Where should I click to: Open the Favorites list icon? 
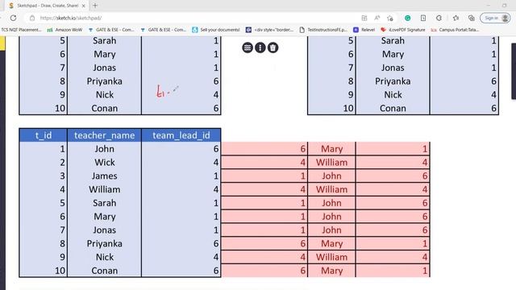point(456,18)
